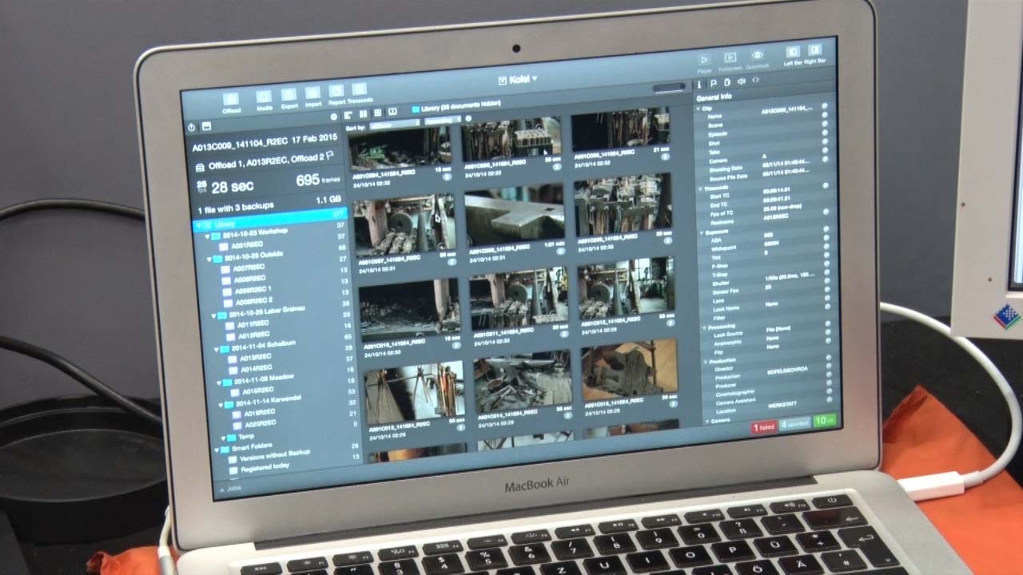Click the green ok jobs badge
Image resolution: width=1023 pixels, height=575 pixels.
824,420
